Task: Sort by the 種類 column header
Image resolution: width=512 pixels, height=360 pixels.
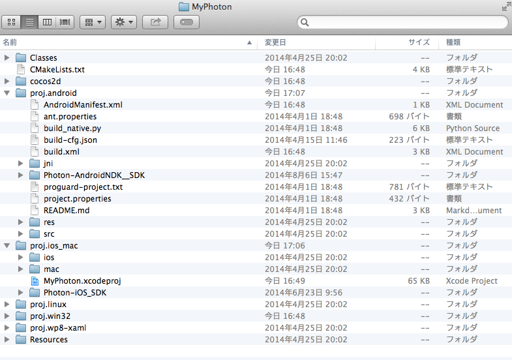Action: [x=475, y=42]
